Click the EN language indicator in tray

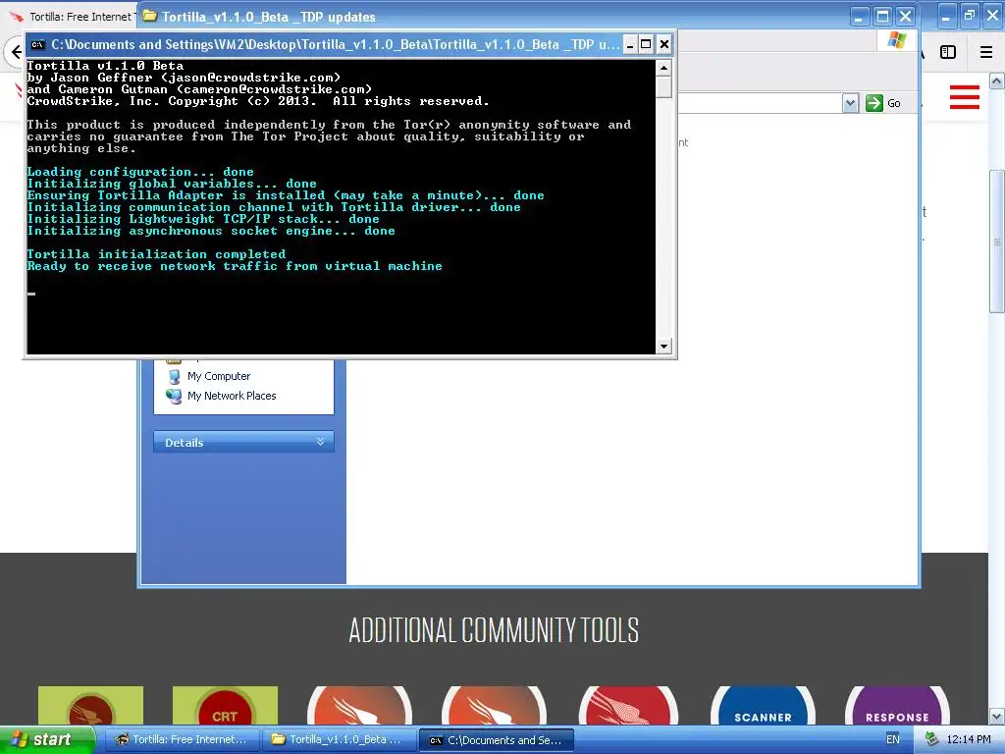892,739
